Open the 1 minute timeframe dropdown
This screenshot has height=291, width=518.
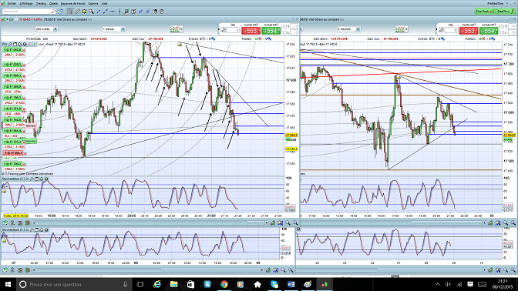[x=113, y=29]
